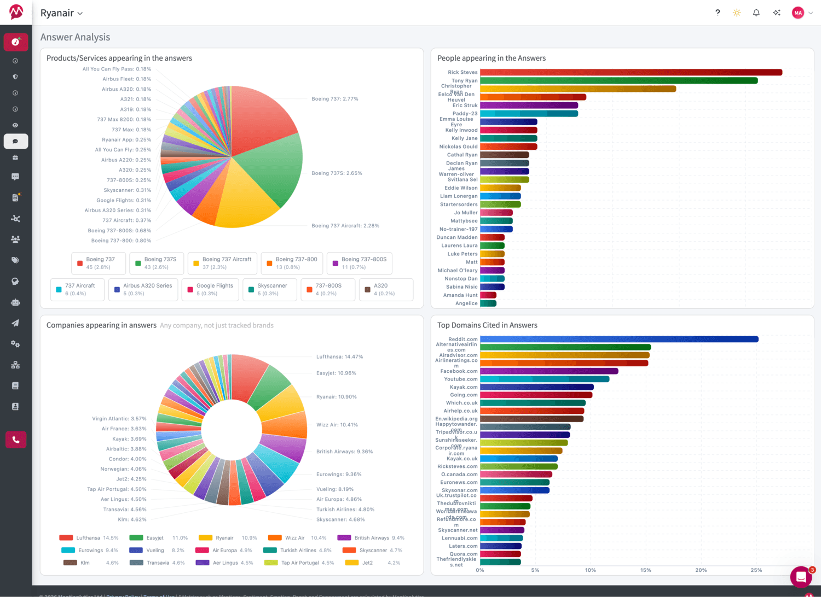The image size is (821, 597).
Task: Toggle the Boeing 737 Aircraft legend item
Action: click(x=222, y=263)
